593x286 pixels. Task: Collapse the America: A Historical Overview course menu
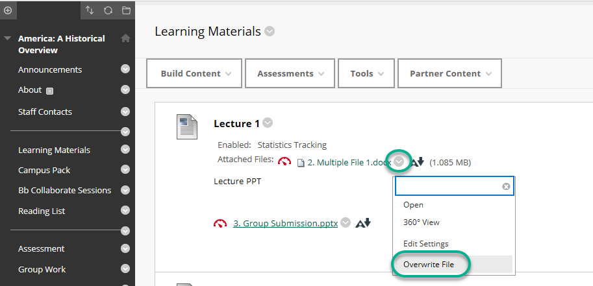pos(7,38)
